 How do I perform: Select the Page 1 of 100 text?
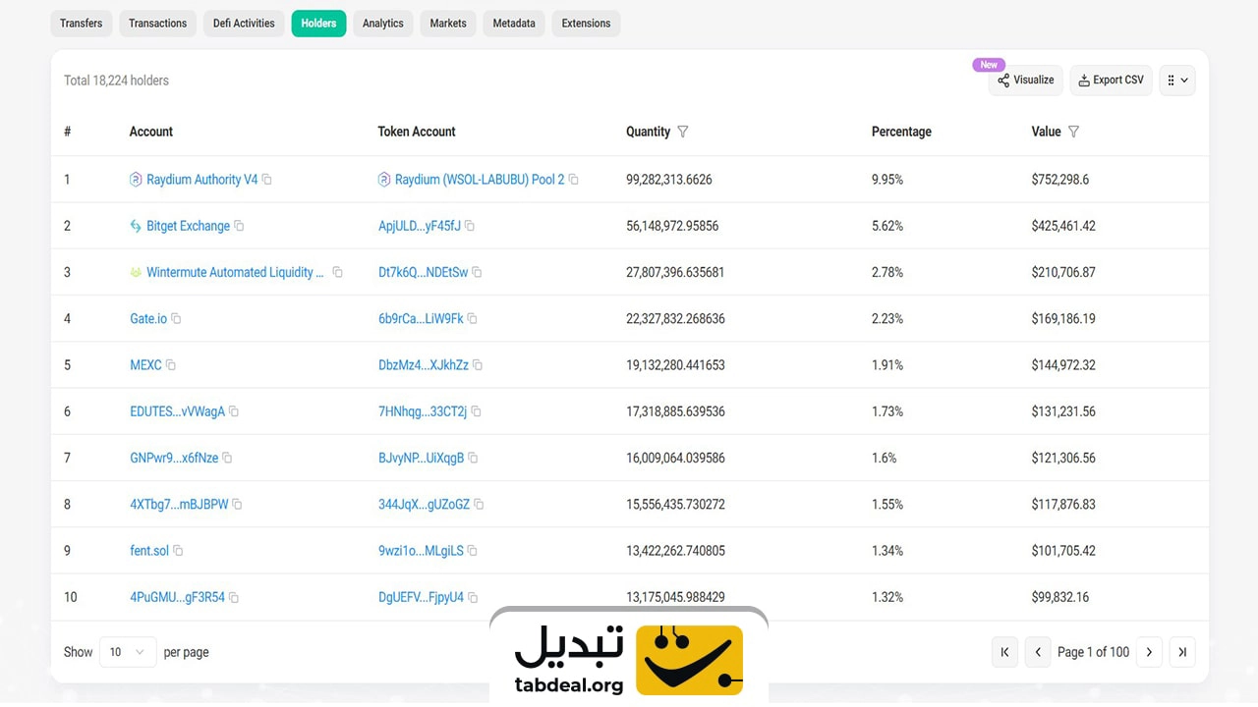1093,652
